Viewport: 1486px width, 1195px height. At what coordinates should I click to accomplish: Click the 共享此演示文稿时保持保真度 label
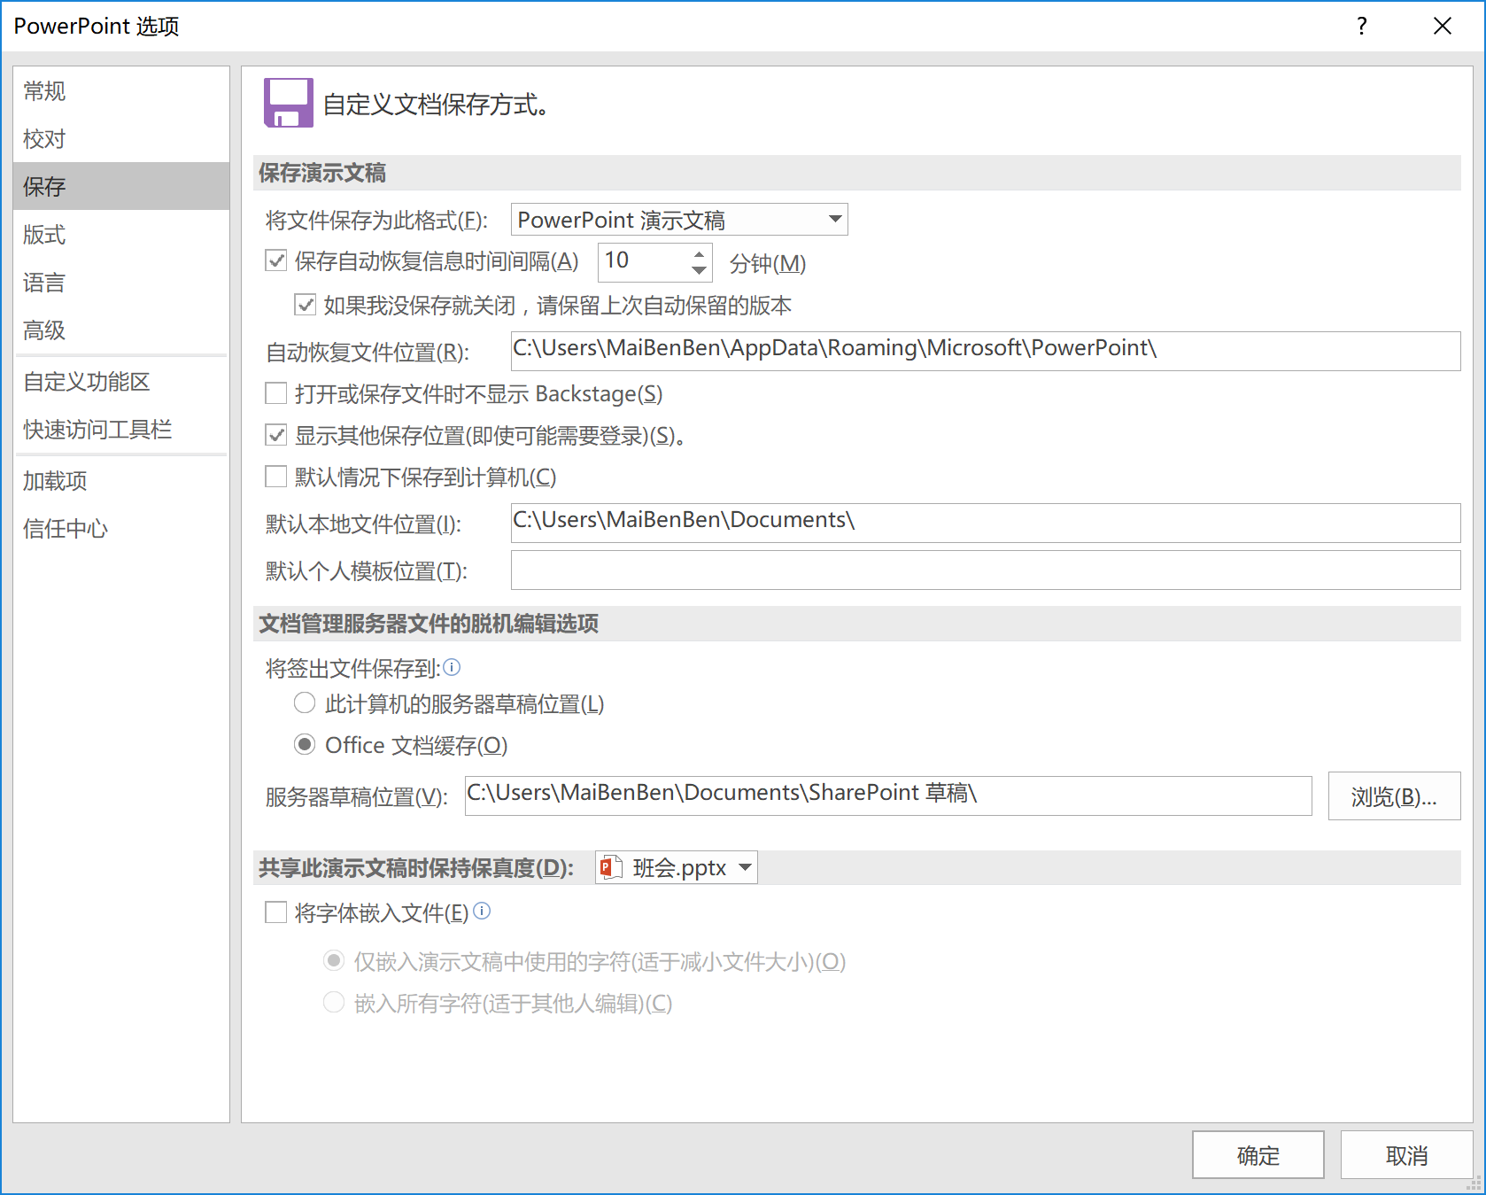(x=416, y=867)
